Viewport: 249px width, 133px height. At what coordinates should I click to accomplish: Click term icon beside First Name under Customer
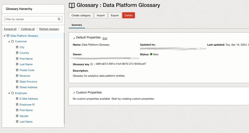[17, 59]
